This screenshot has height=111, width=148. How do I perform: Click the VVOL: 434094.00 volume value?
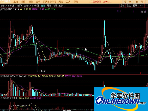point(18,76)
